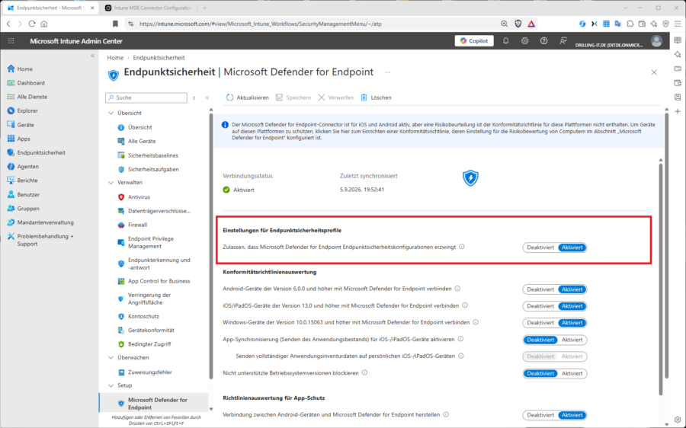Select Aktiviert for Windows 10.0.15063 devices
Viewport: 686px width, 428px height.
[x=572, y=323]
